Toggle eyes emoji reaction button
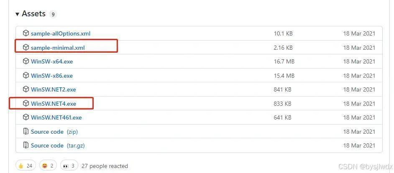This screenshot has height=173, width=394. tap(69, 166)
